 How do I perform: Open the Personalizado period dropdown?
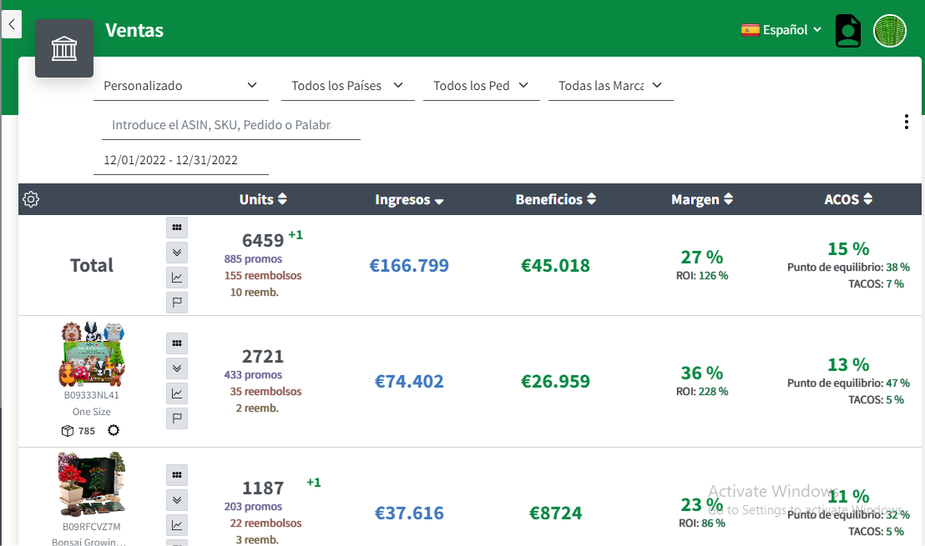(181, 86)
